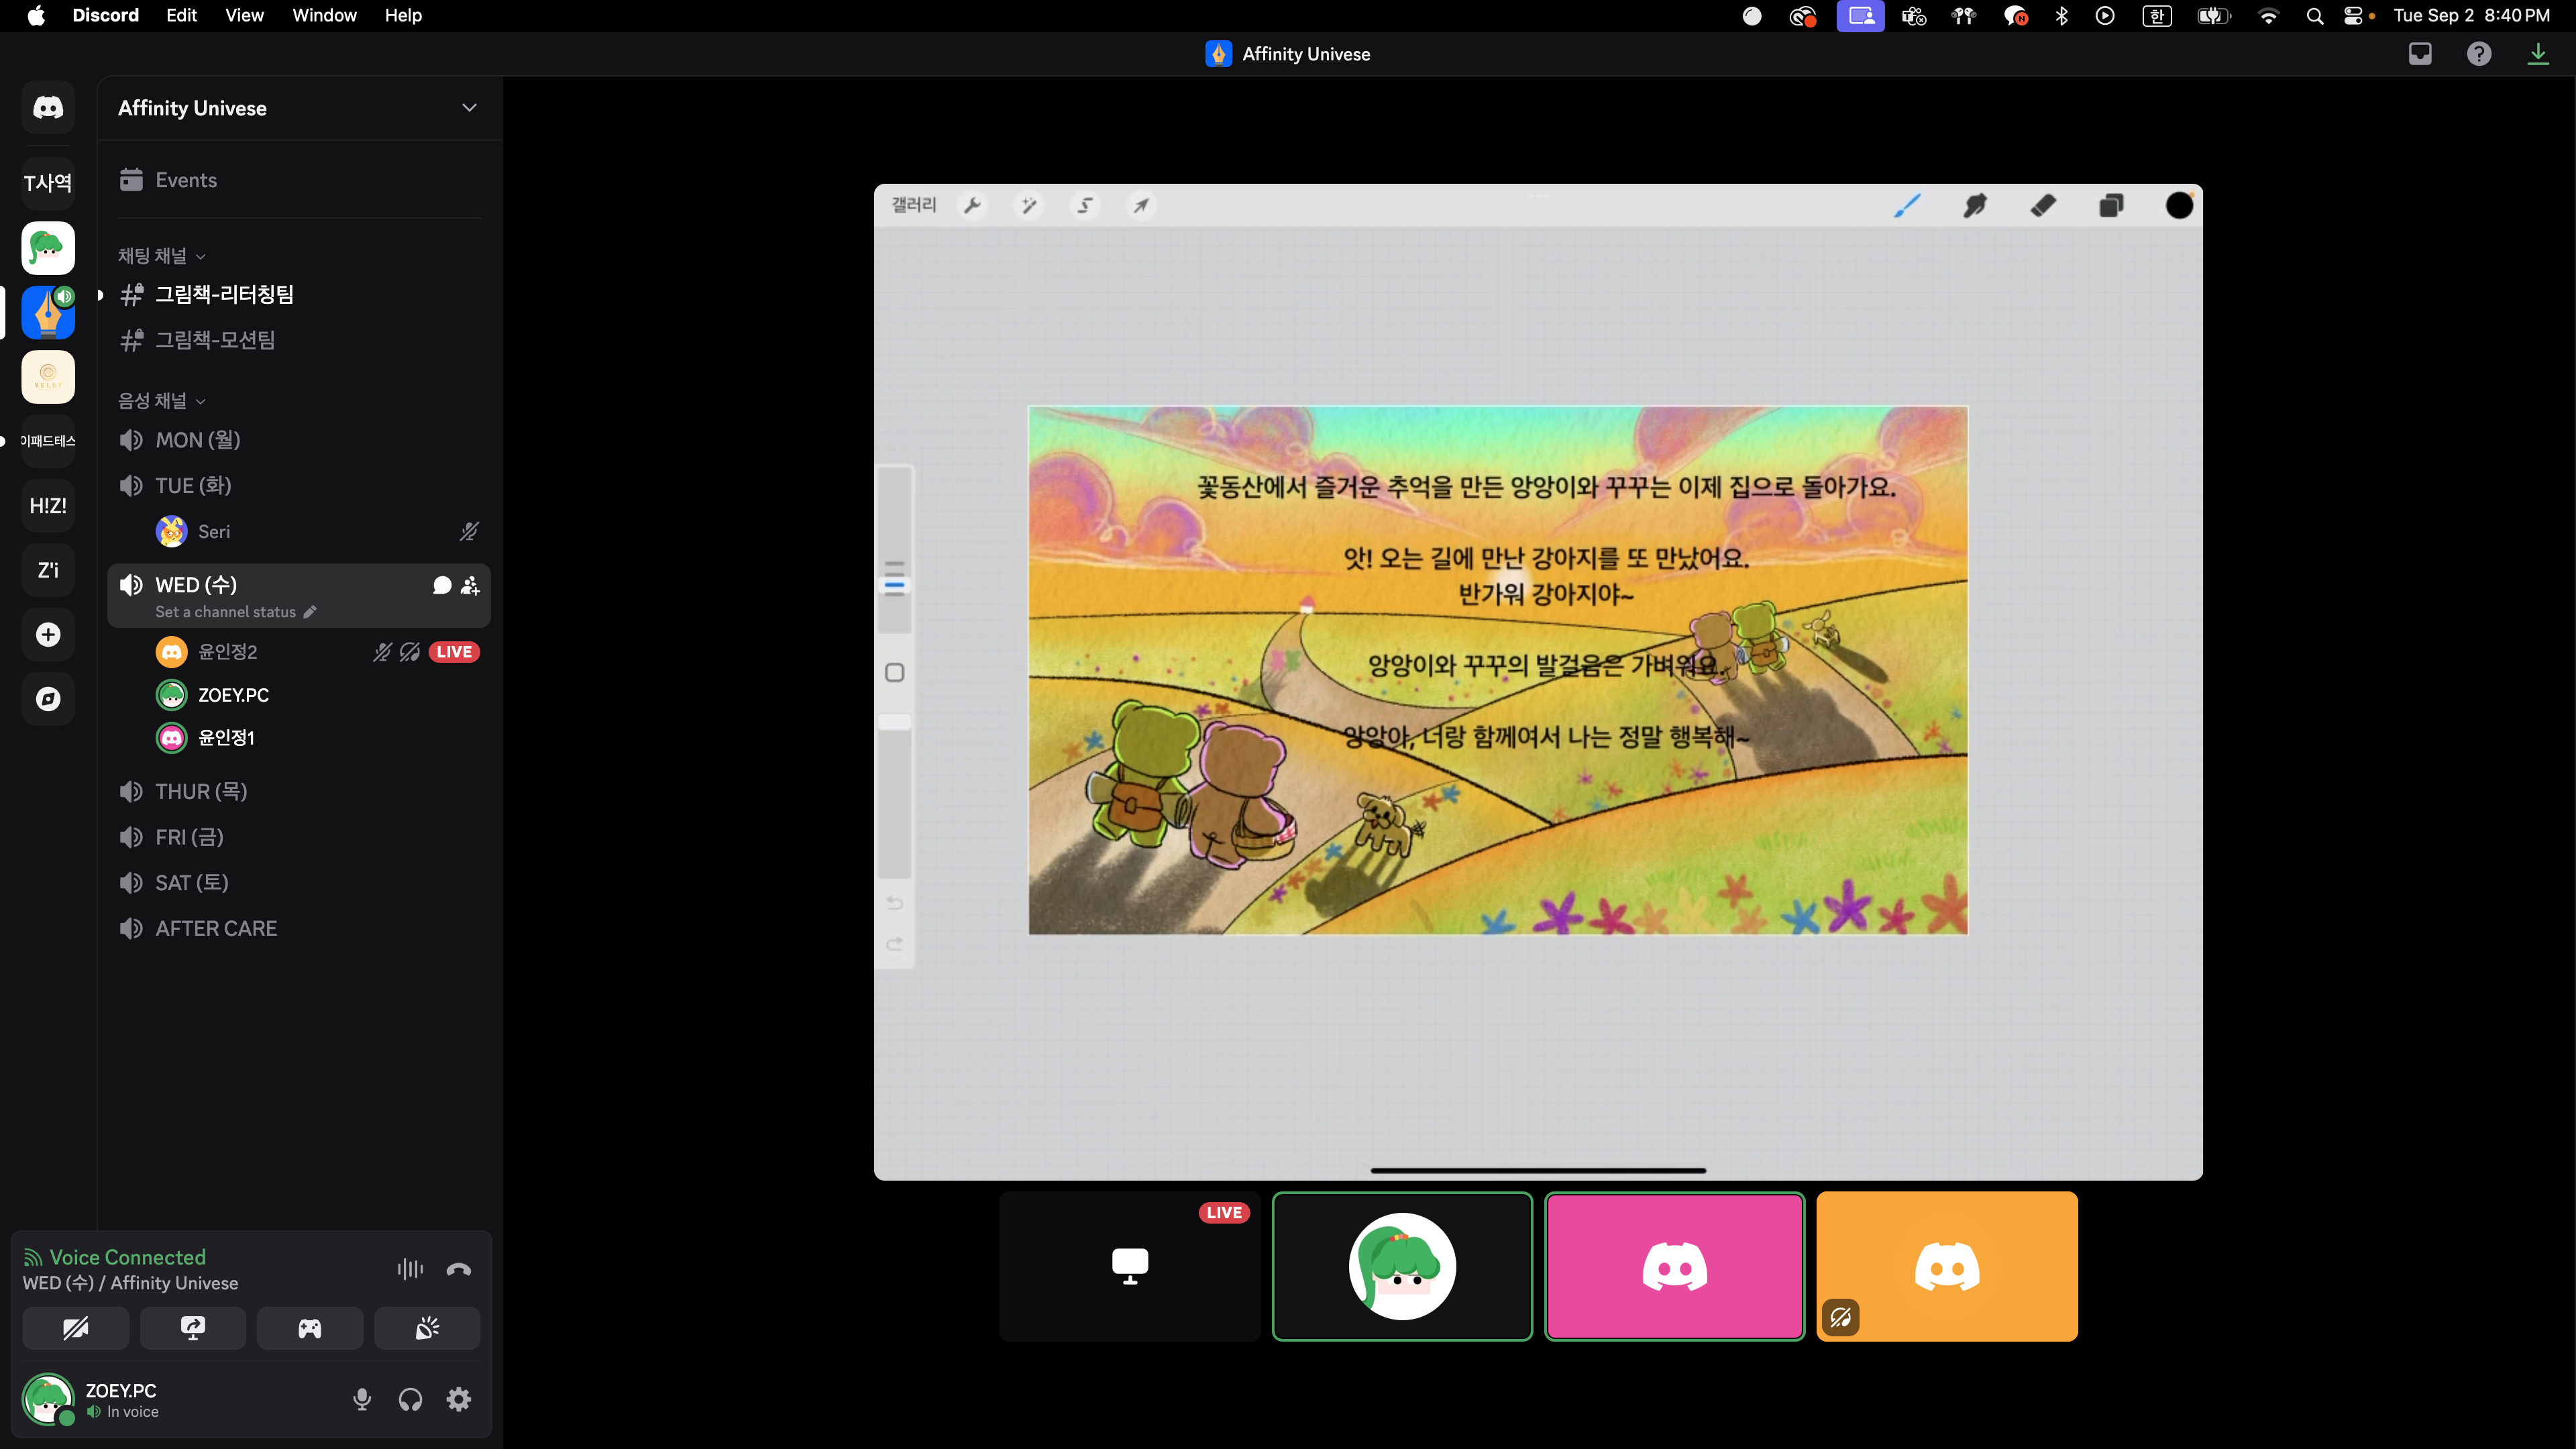The image size is (2576, 1449).
Task: Select the pink 윤인정1 participant tile
Action: point(1674,1266)
